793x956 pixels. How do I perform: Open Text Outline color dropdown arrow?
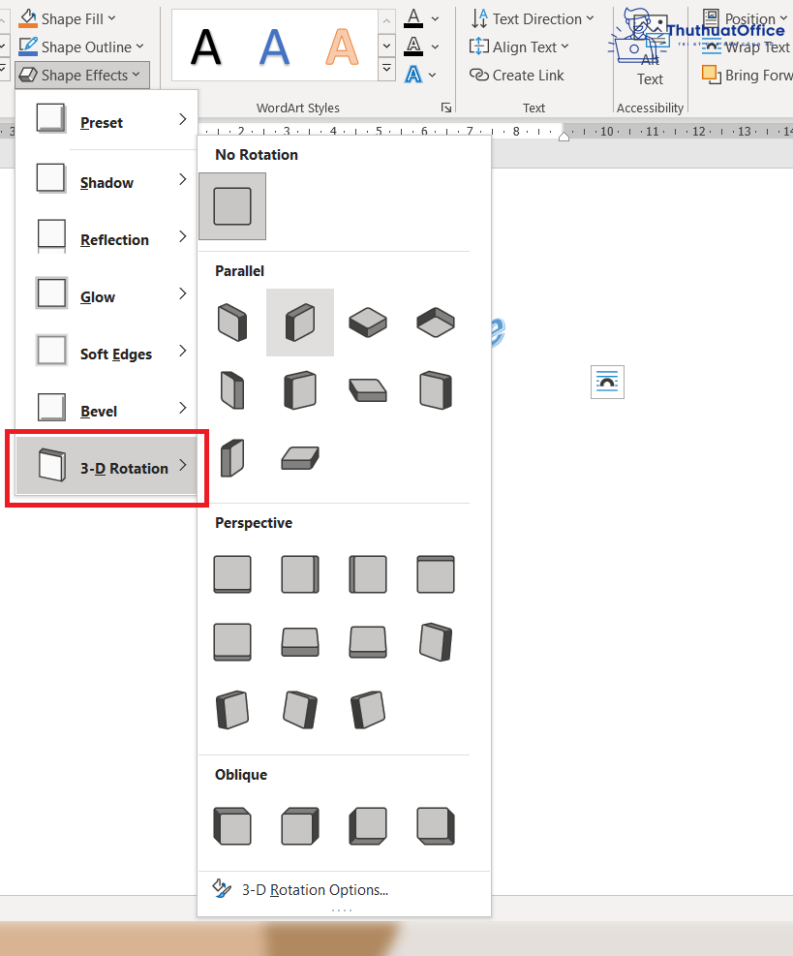435,46
